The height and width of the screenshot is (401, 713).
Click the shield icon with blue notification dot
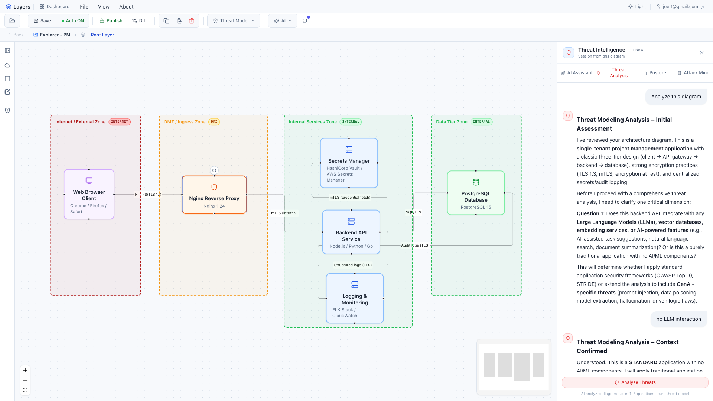pos(305,21)
